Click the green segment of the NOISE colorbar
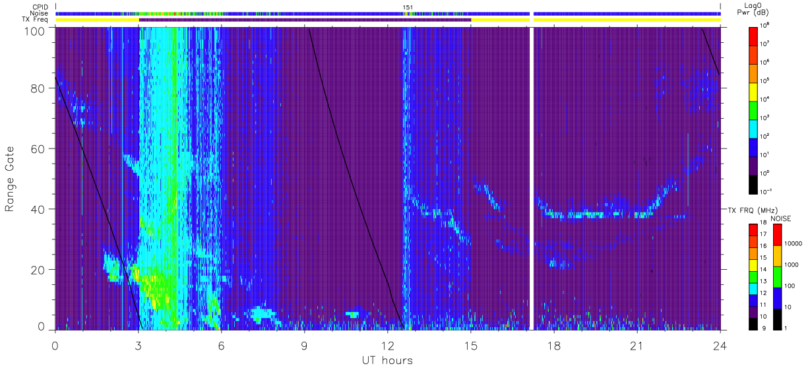The image size is (810, 374). 777,276
